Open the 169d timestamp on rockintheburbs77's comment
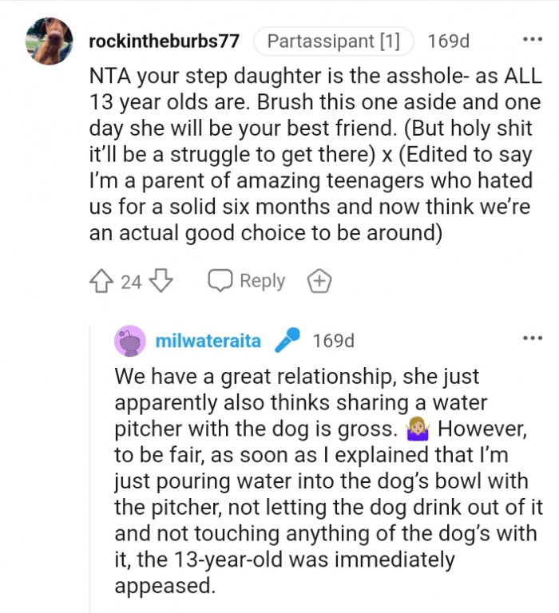559x613 pixels. 449,41
